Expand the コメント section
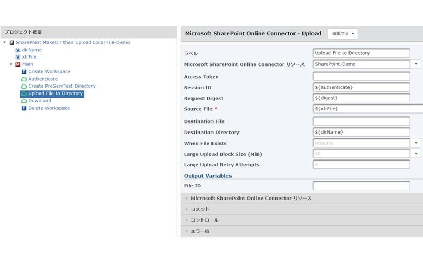The height and width of the screenshot is (264, 423). tap(302, 209)
